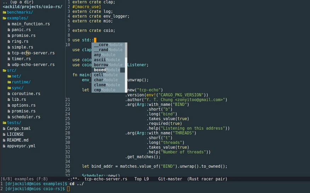Screen dimensions: 310x193
Task: Choose any Module completion
Action: coord(108,55)
